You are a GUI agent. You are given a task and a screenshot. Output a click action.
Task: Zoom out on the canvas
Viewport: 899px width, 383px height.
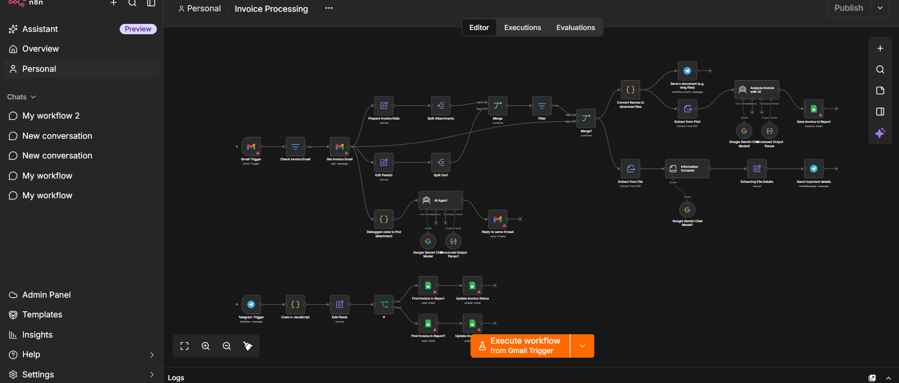click(x=227, y=346)
